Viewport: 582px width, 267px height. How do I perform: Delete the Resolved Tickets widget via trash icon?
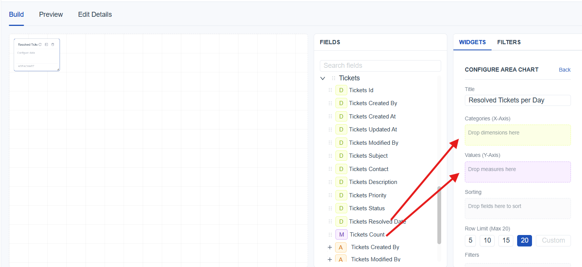pos(53,45)
